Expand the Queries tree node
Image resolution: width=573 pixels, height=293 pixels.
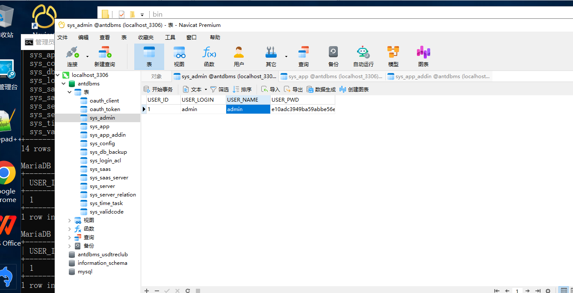tap(70, 237)
